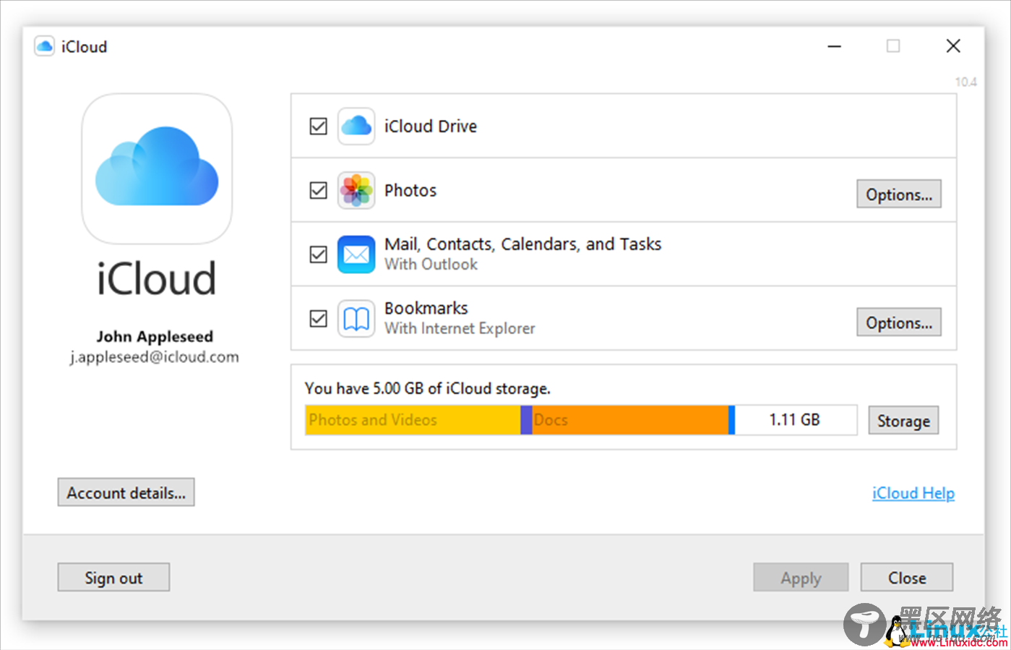Click the Docs storage bar segment
Image resolution: width=1011 pixels, height=650 pixels.
(630, 420)
